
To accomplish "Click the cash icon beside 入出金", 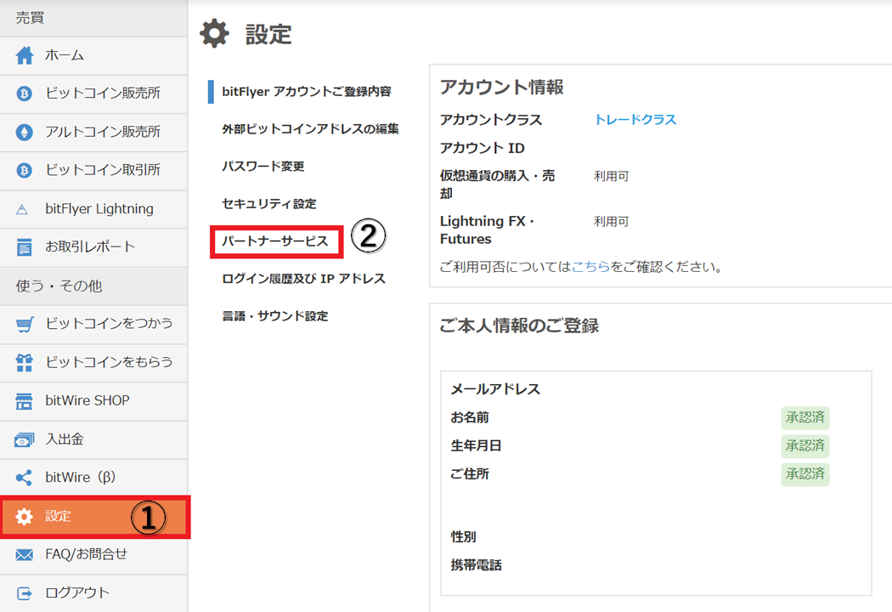I will coord(24,440).
